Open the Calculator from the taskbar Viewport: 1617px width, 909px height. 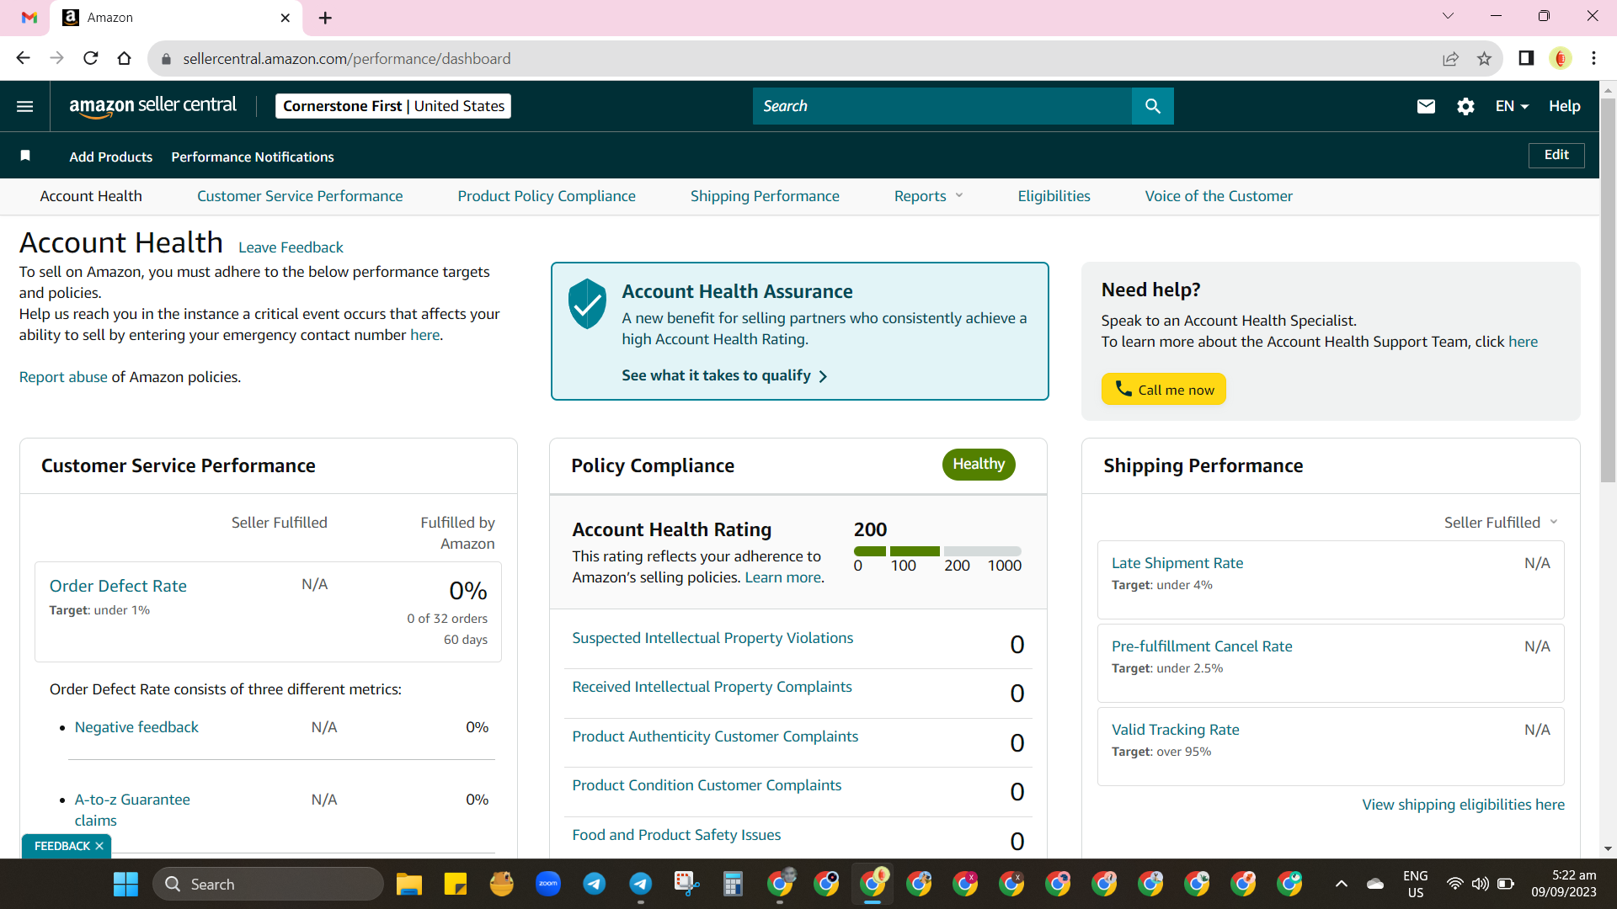(734, 884)
